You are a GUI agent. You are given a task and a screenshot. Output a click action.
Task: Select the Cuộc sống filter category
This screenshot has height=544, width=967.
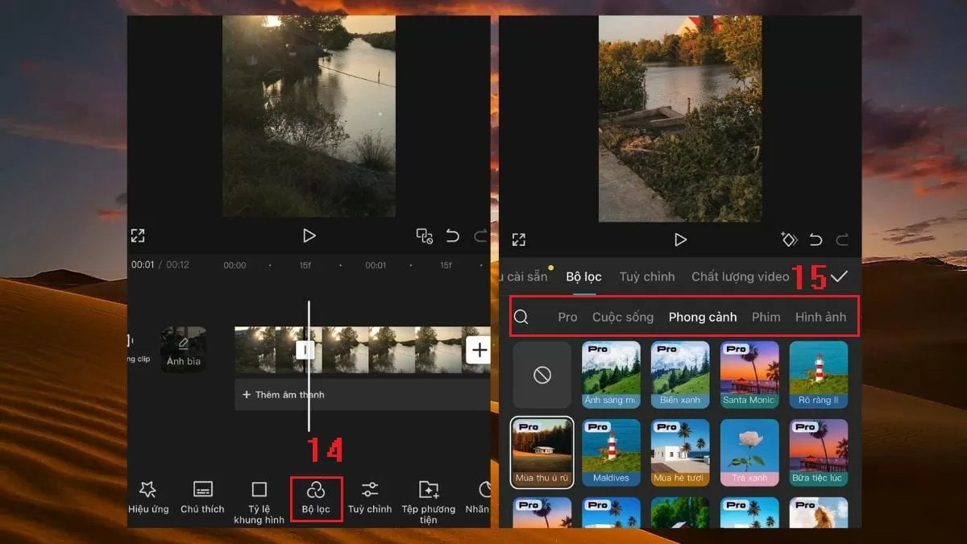623,317
